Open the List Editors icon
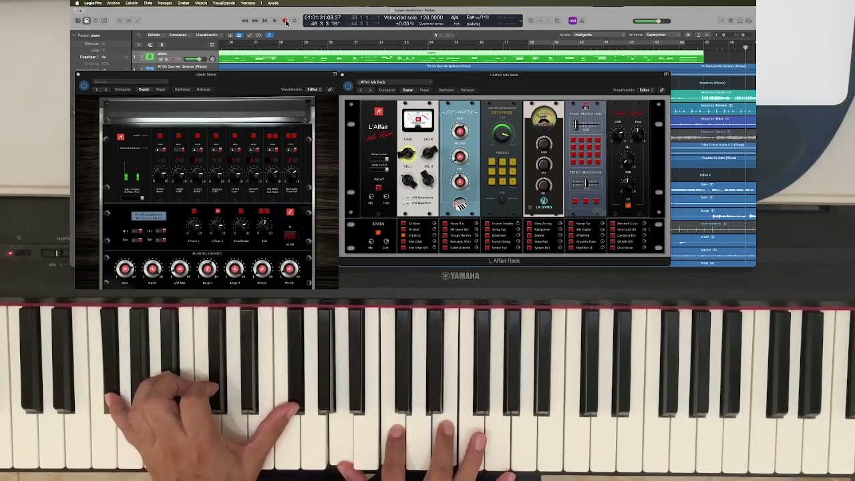Screen dimensions: 855x481 point(722,21)
